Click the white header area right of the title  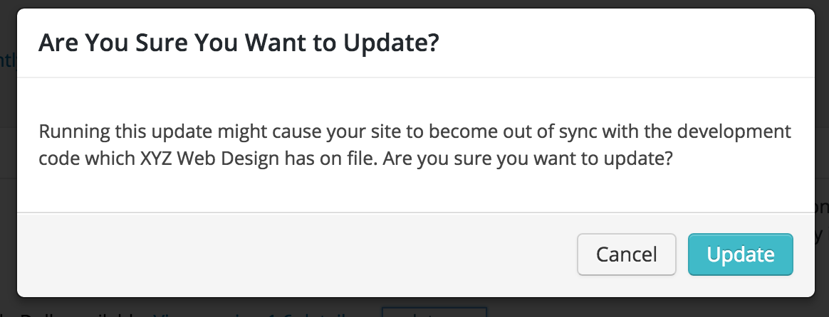624,43
